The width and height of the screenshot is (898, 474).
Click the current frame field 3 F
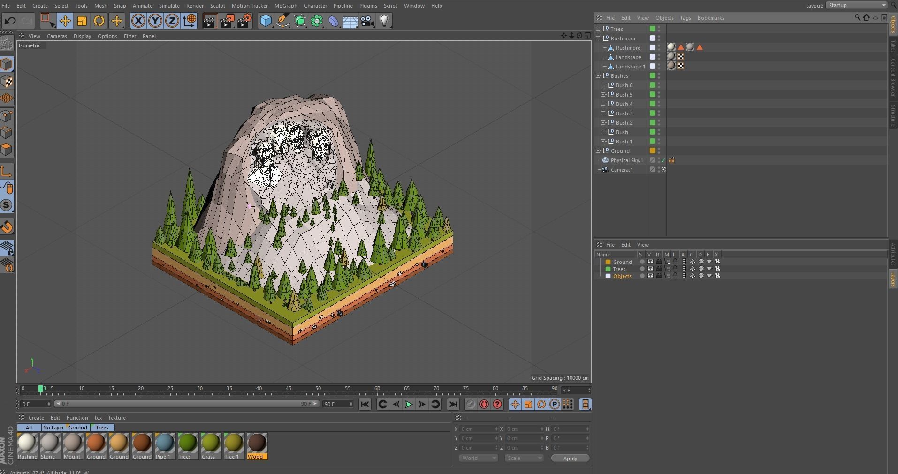576,390
